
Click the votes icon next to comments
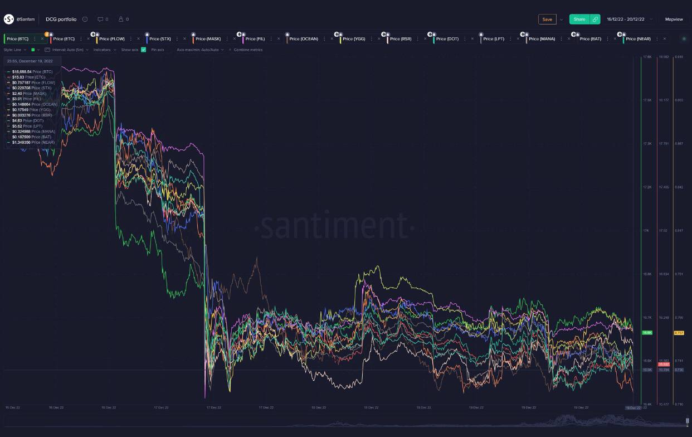pyautogui.click(x=121, y=20)
